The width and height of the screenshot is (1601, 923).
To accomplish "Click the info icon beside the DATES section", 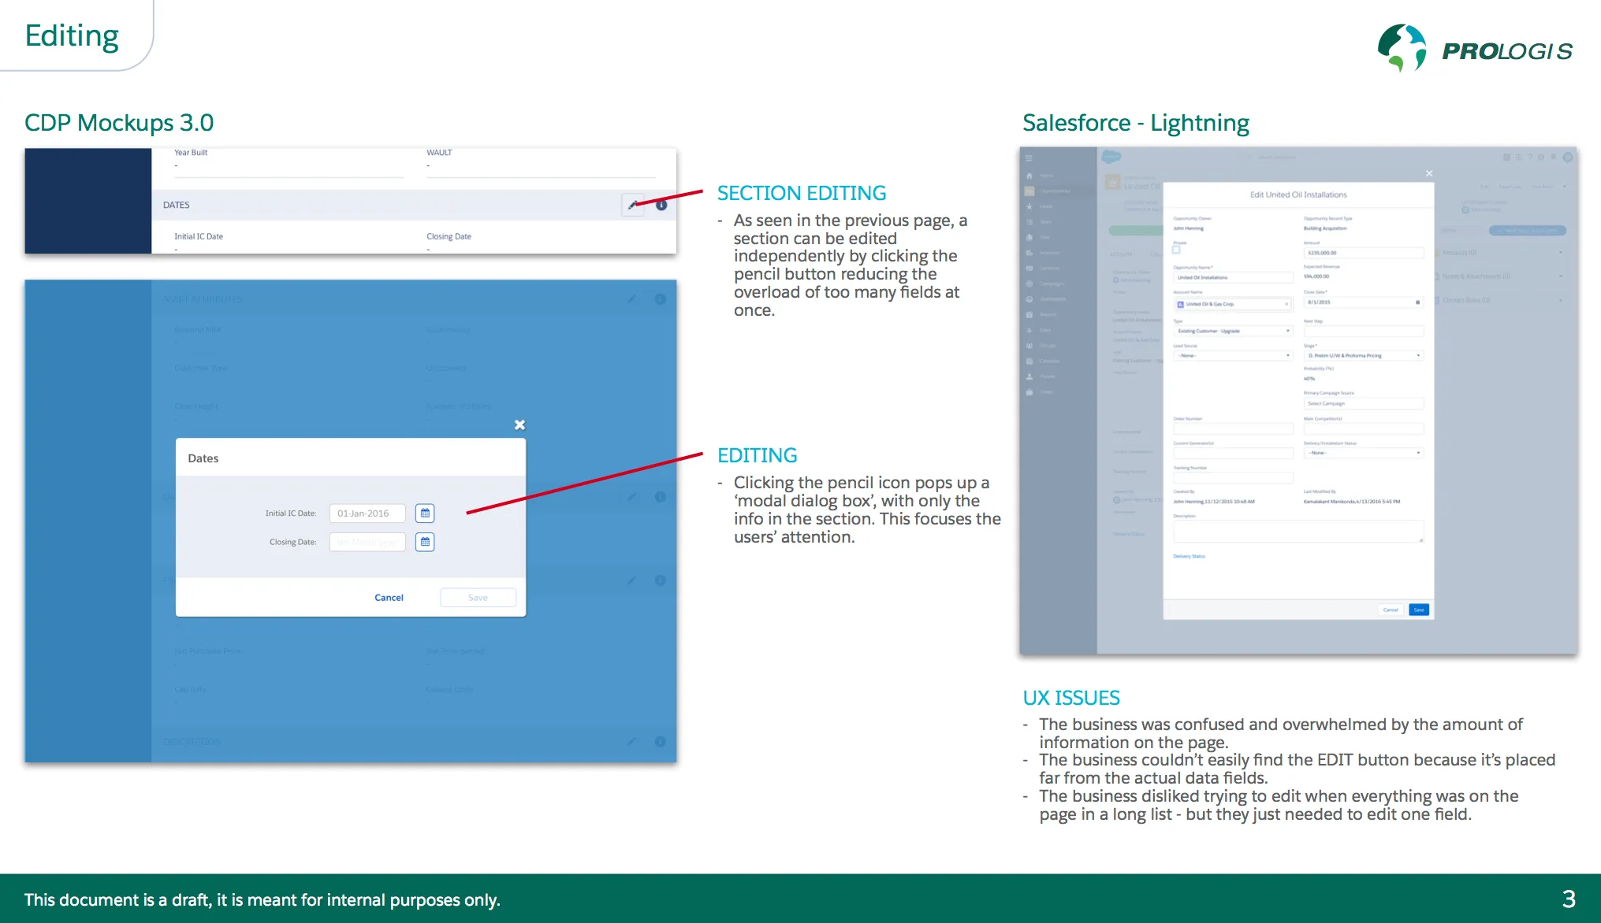I will (x=661, y=205).
